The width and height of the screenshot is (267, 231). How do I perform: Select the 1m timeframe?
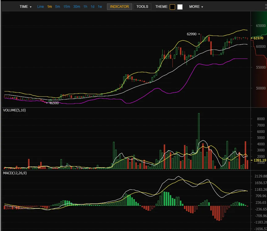[x=49, y=7]
